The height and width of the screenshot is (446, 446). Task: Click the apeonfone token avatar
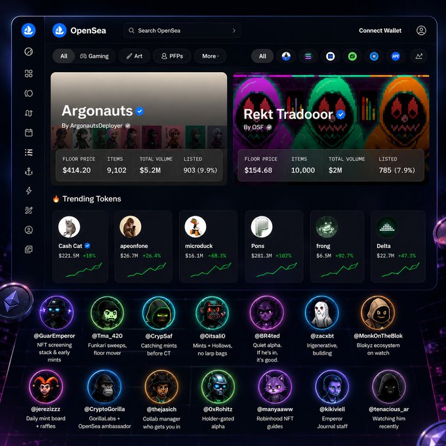131,227
